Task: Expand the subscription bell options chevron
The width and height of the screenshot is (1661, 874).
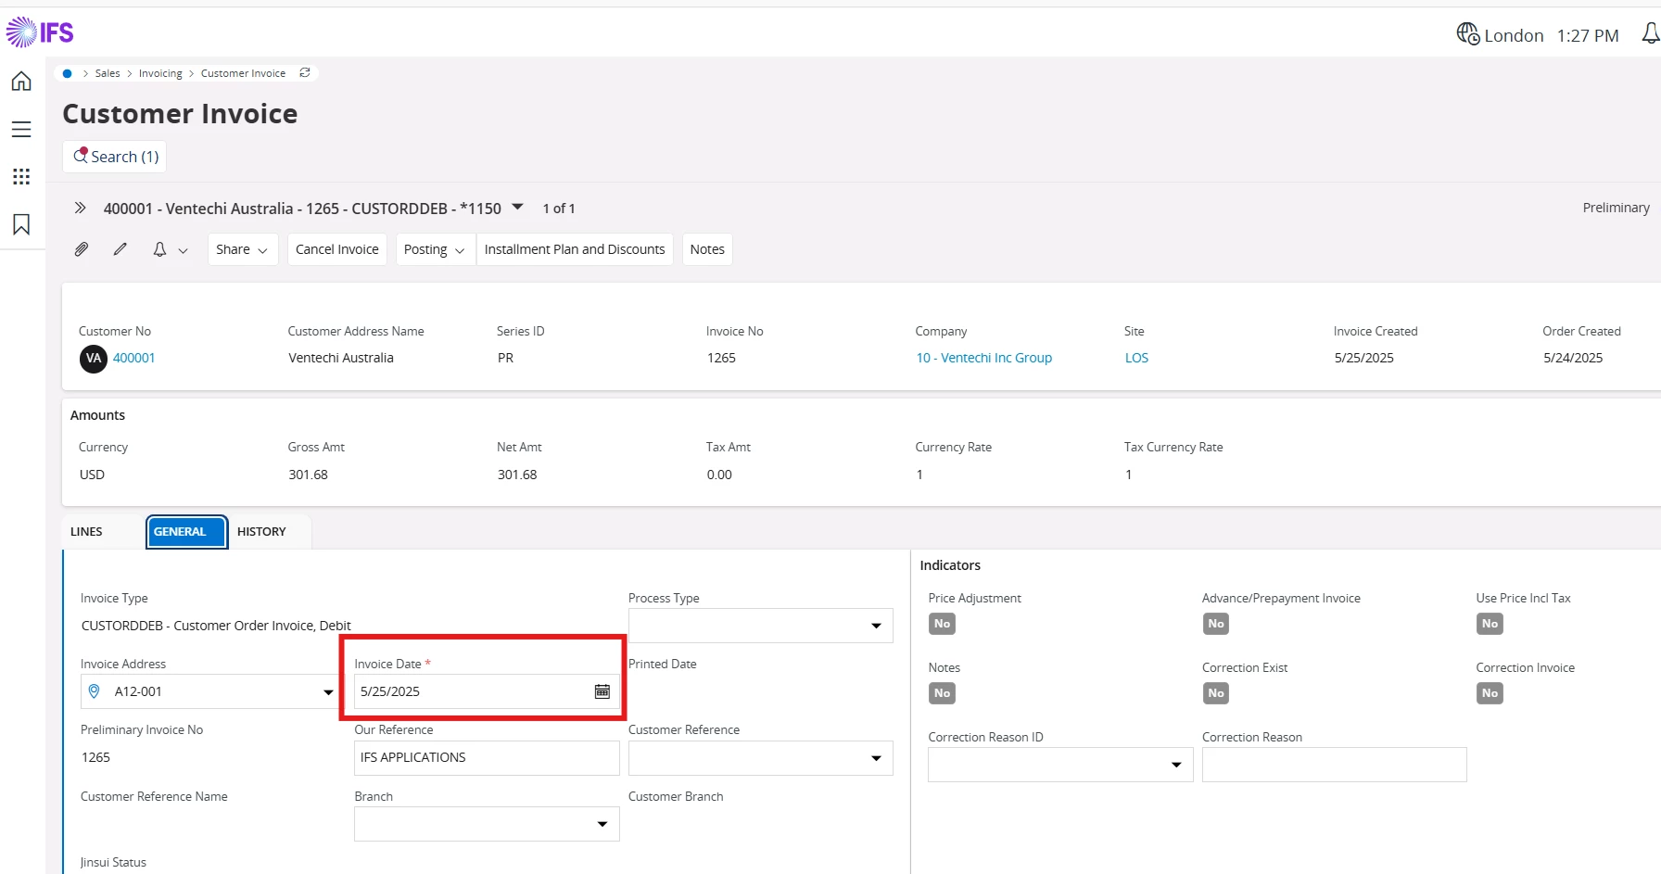Action: tap(183, 250)
